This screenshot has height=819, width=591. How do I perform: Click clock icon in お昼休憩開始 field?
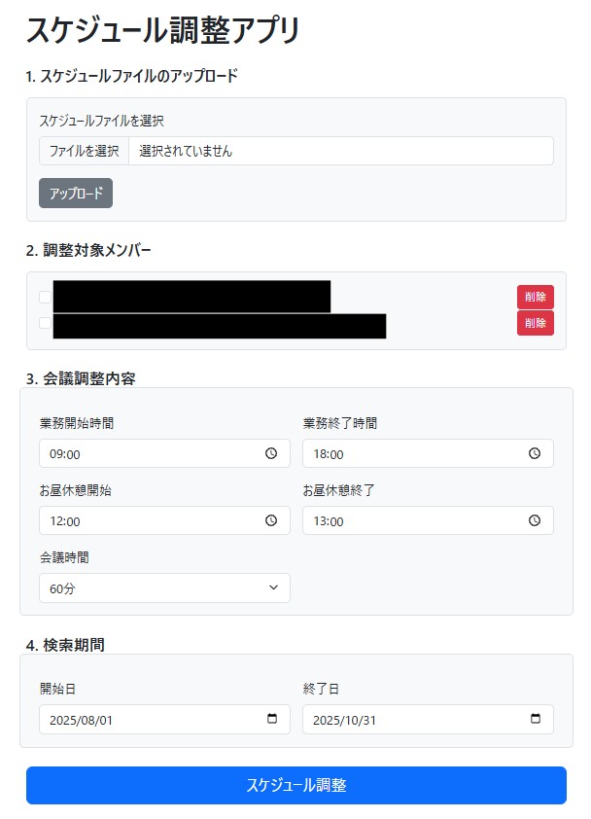click(x=271, y=520)
